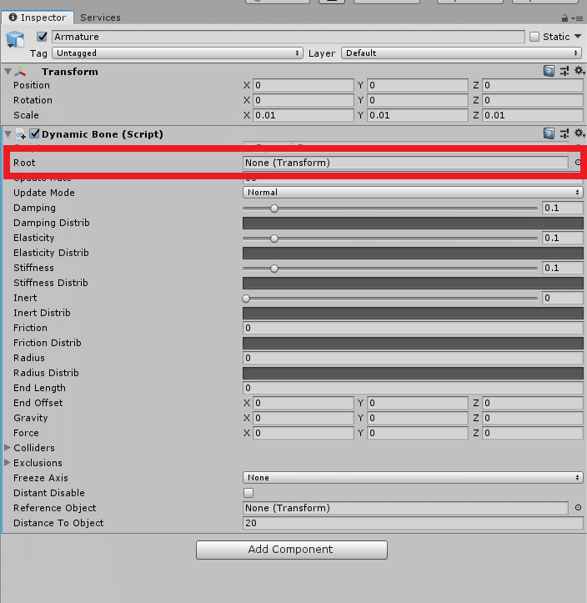Click the Add Component button

coord(291,550)
